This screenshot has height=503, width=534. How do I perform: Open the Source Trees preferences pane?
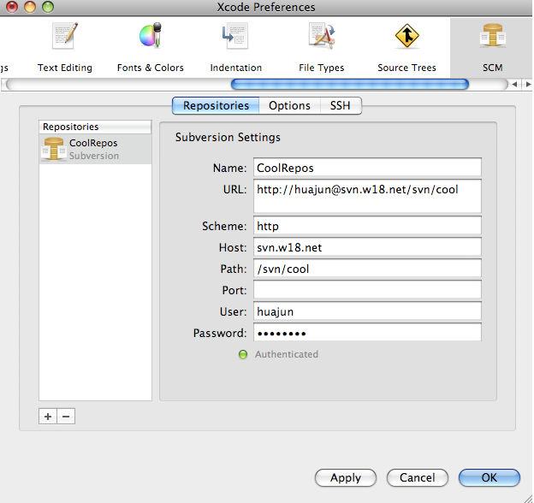point(406,46)
